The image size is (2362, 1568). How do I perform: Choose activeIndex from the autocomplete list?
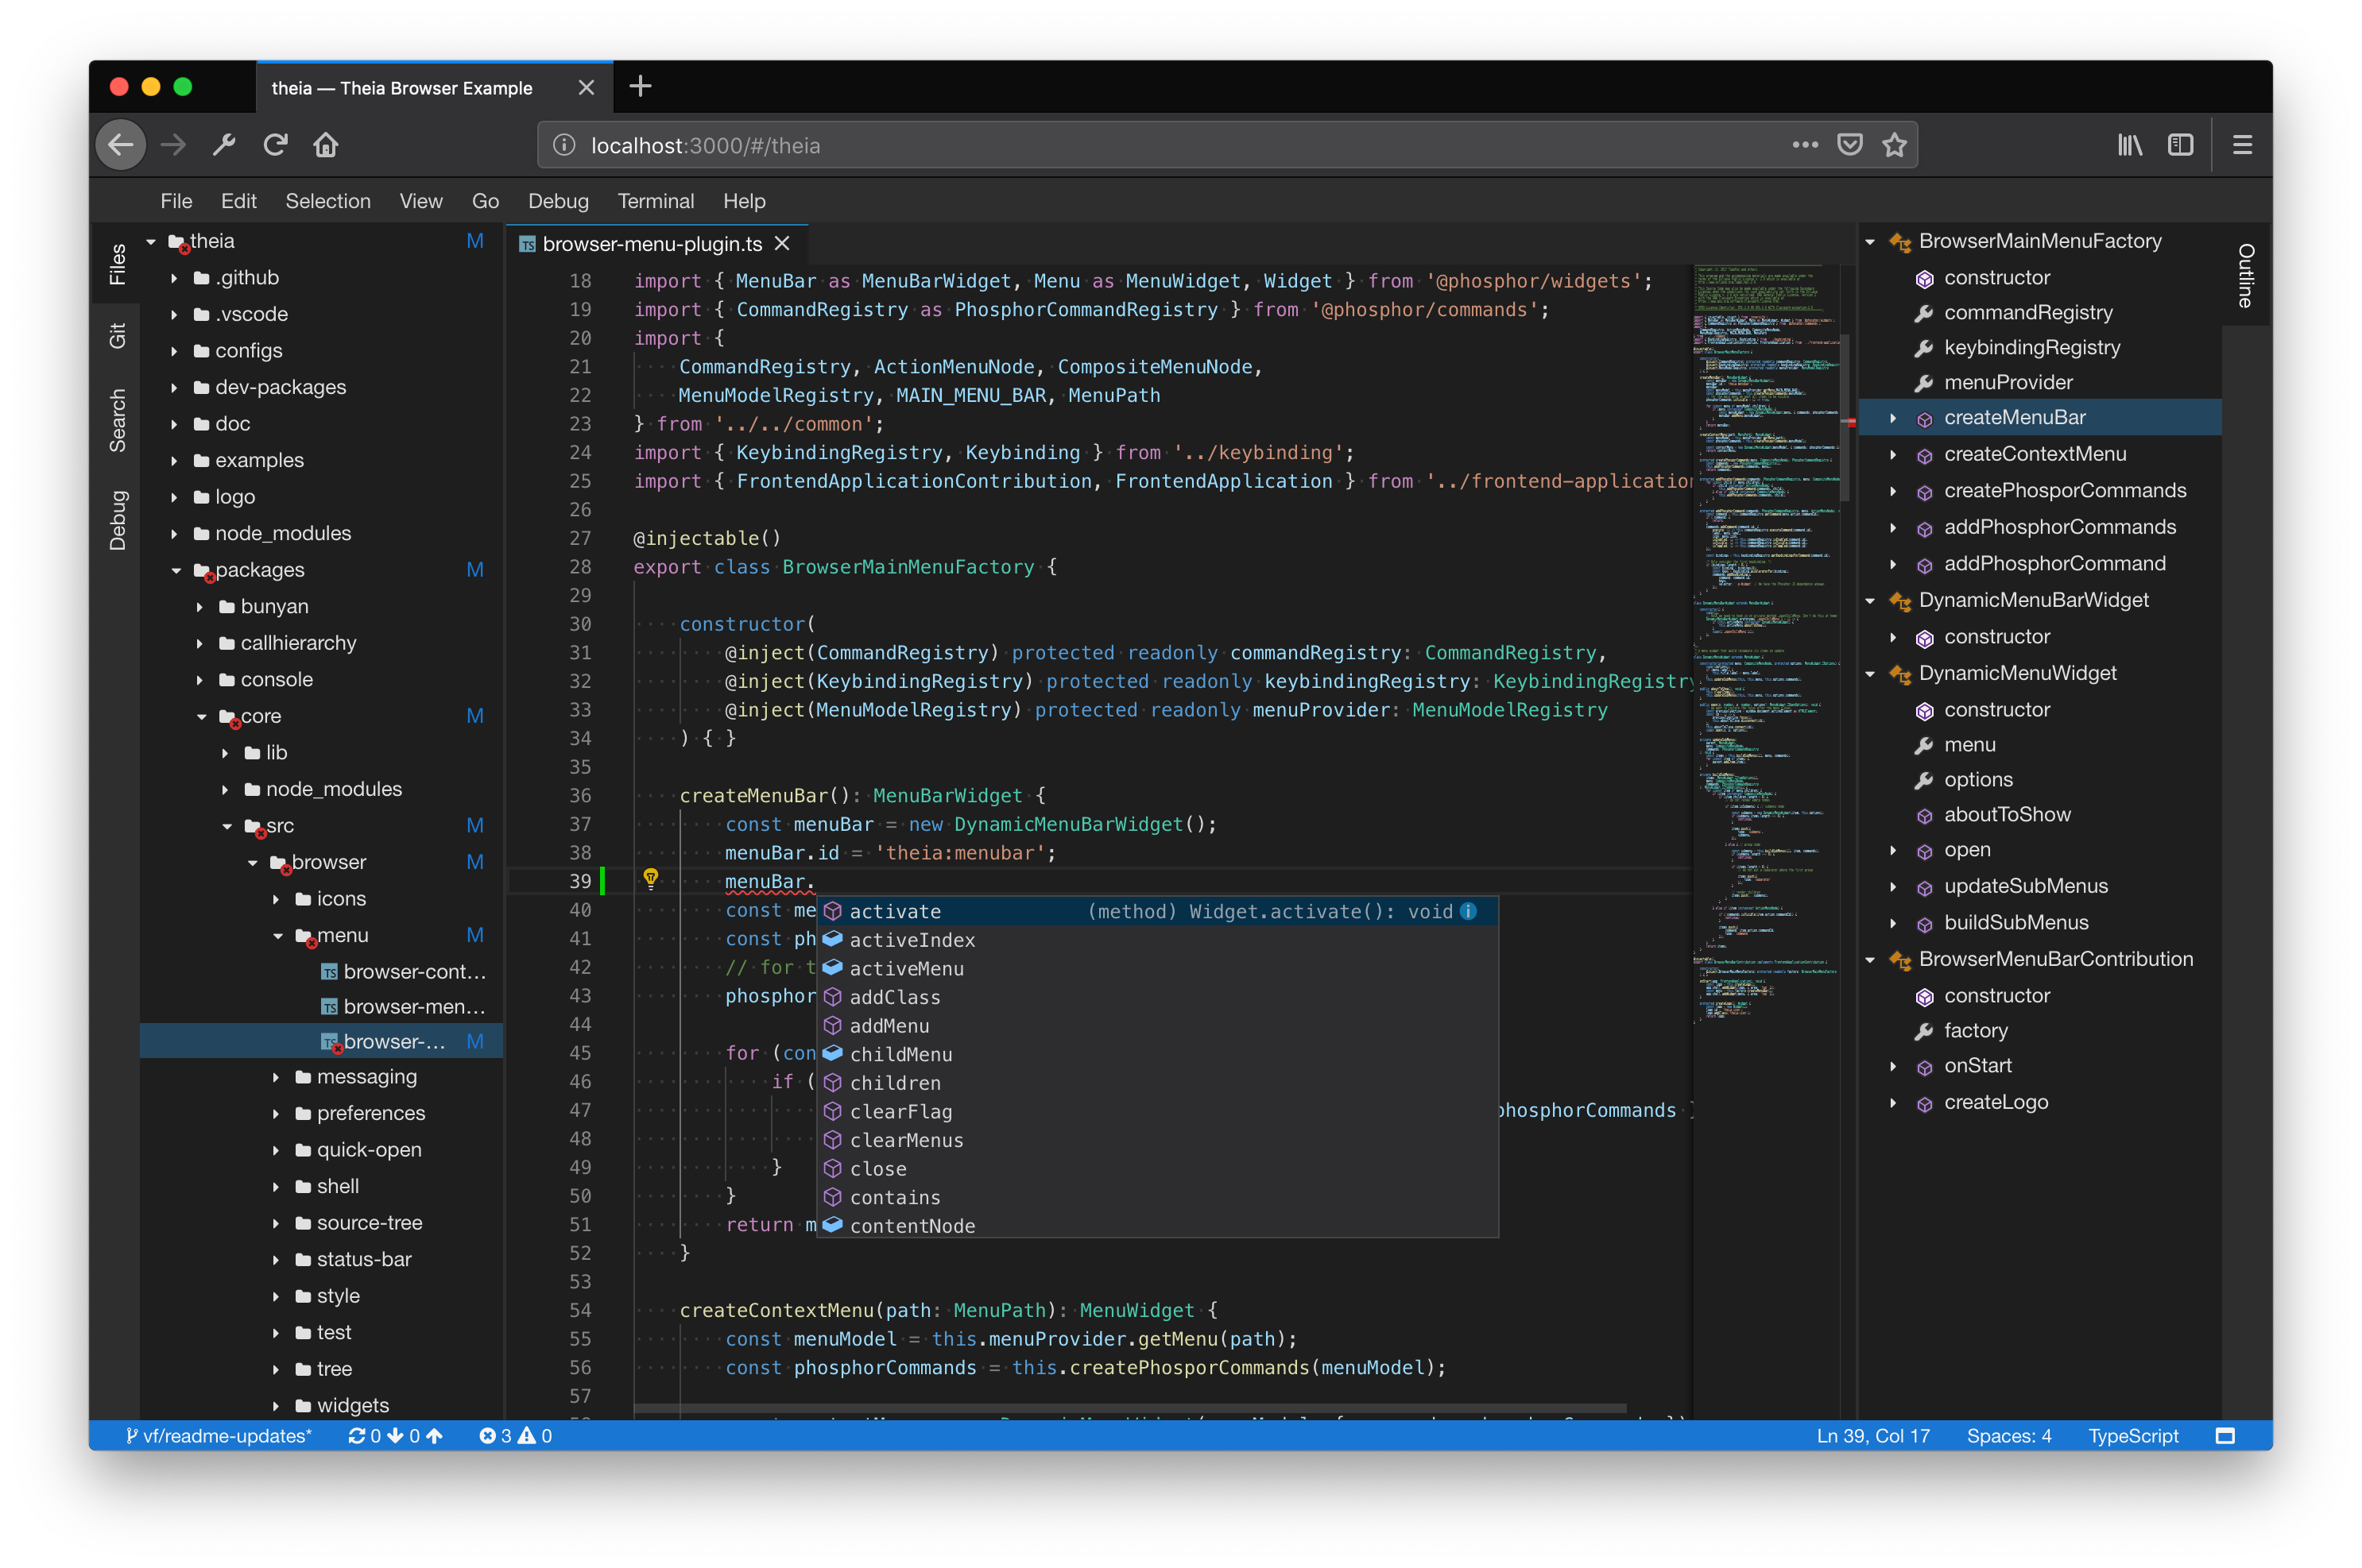(x=1157, y=940)
